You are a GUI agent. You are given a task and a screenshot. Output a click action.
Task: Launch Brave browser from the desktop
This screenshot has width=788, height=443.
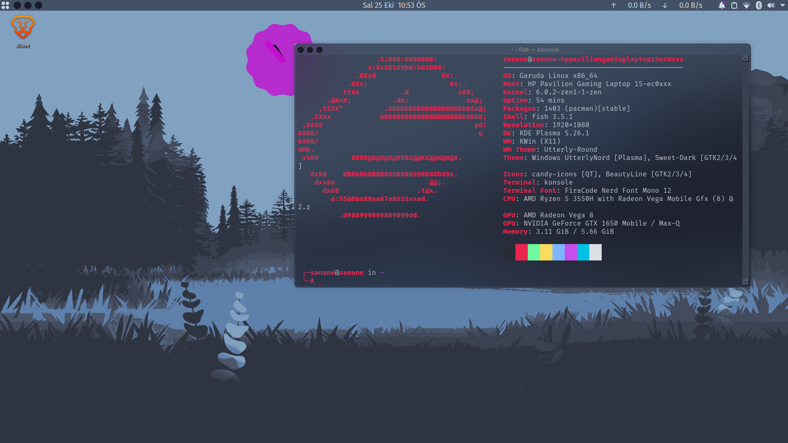coord(23,28)
